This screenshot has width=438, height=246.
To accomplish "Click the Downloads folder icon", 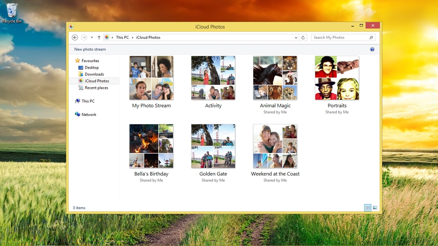I will (81, 74).
